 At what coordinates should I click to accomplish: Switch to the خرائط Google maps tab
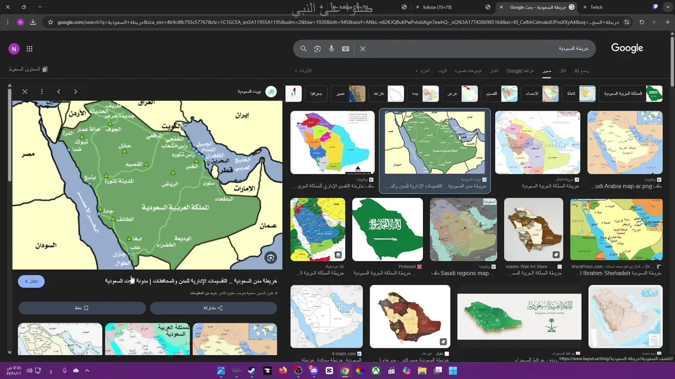[520, 71]
